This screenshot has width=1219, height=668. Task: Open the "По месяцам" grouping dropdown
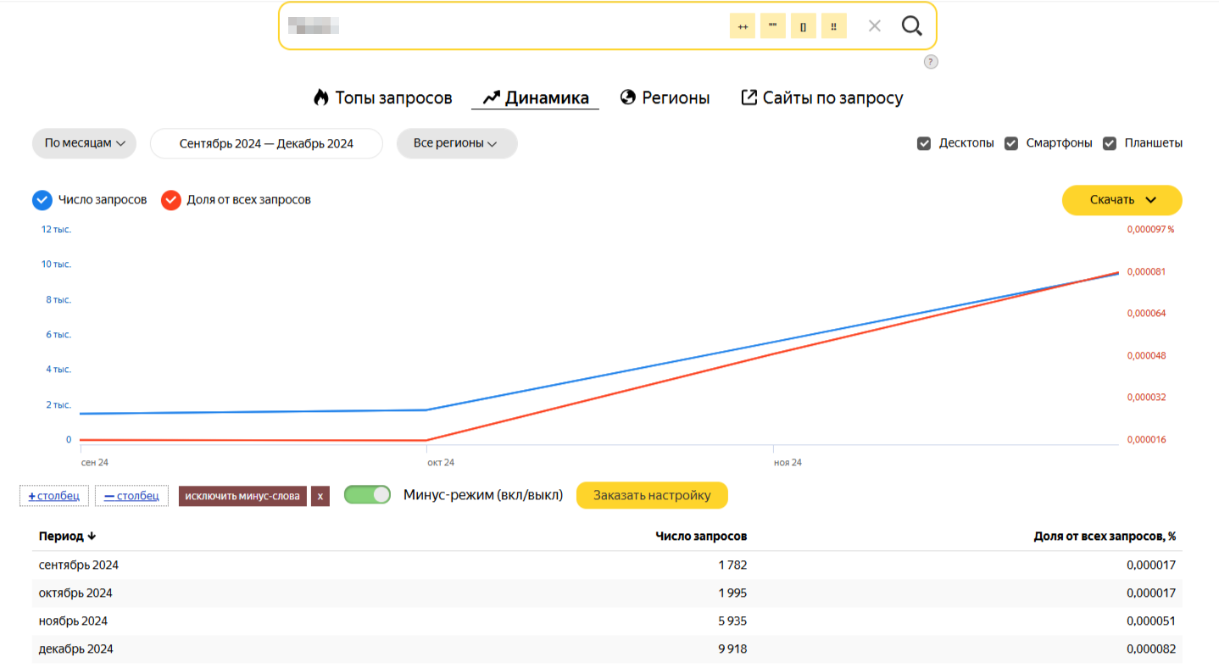pos(85,143)
